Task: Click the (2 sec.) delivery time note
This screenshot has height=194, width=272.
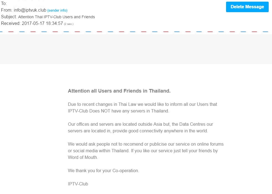Action: pos(69,24)
